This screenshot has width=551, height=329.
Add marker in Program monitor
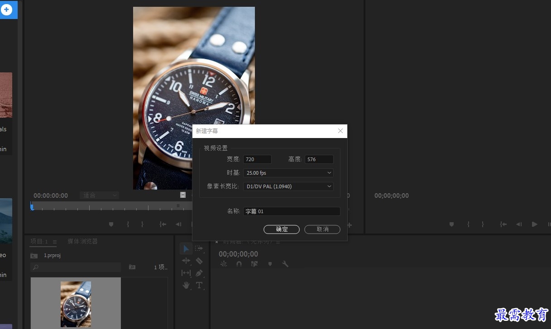(x=451, y=224)
